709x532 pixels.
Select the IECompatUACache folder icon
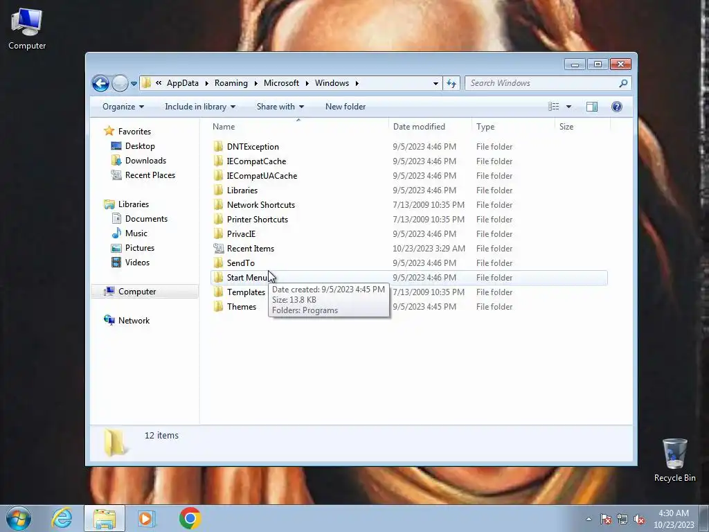(218, 175)
